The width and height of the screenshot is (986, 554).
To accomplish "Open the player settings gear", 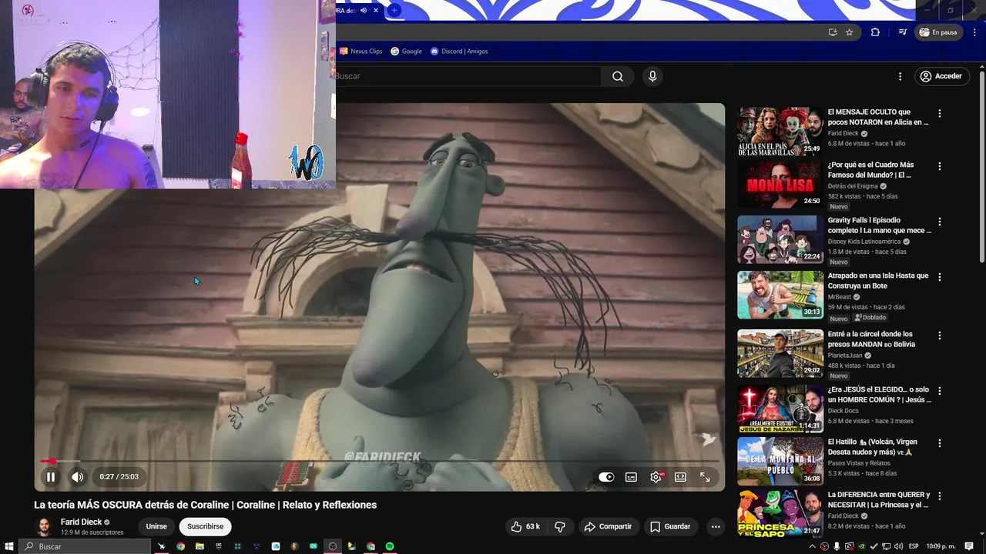I will [x=656, y=477].
